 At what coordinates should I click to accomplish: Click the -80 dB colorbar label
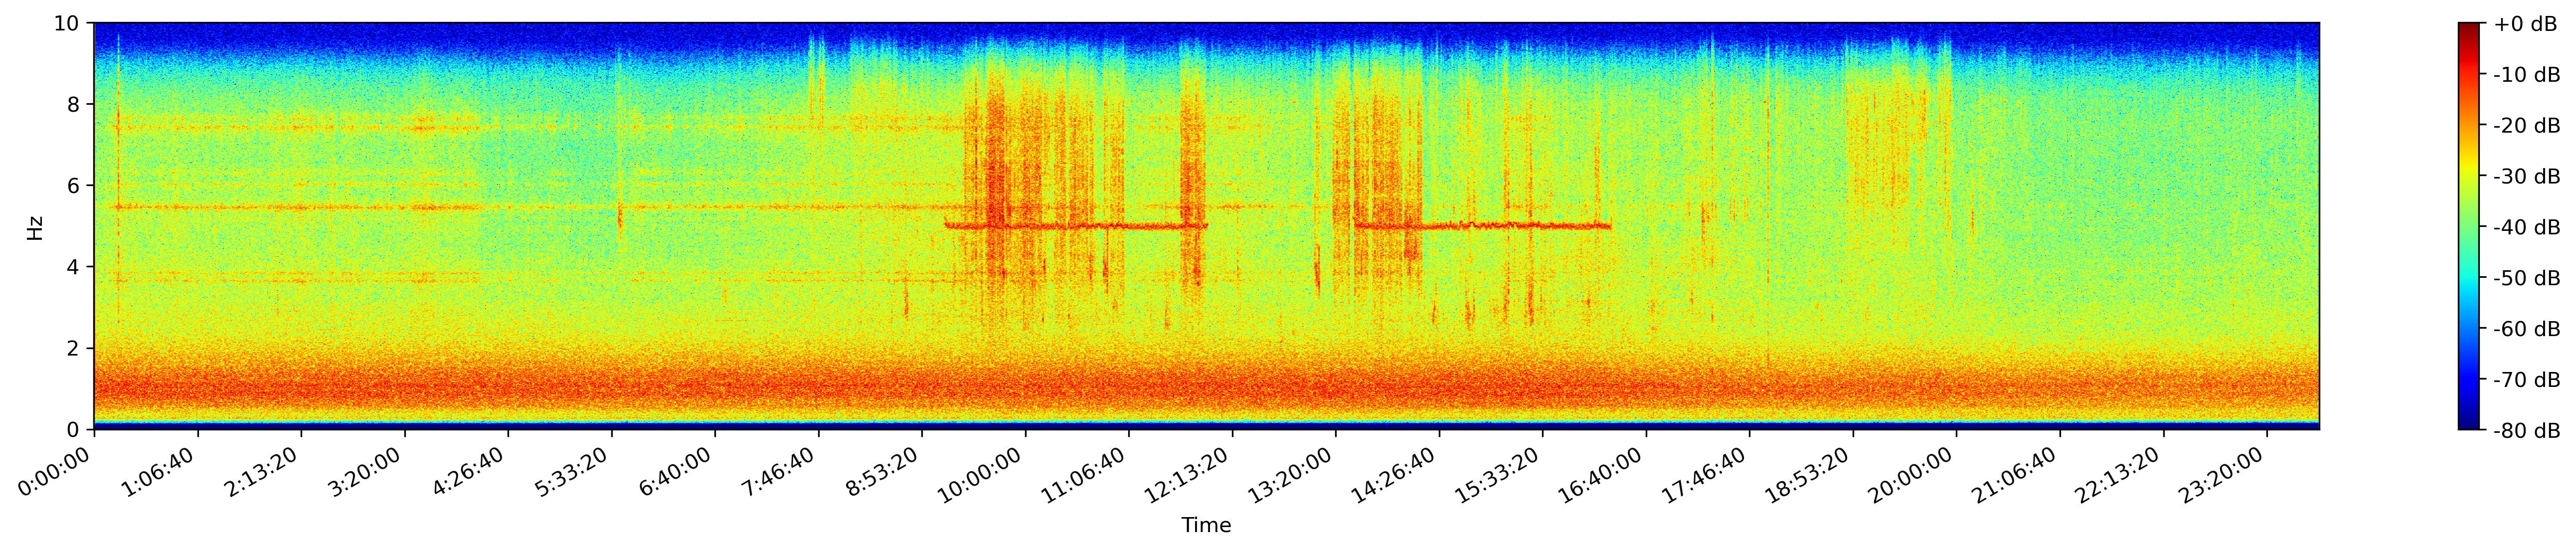pos(2526,431)
